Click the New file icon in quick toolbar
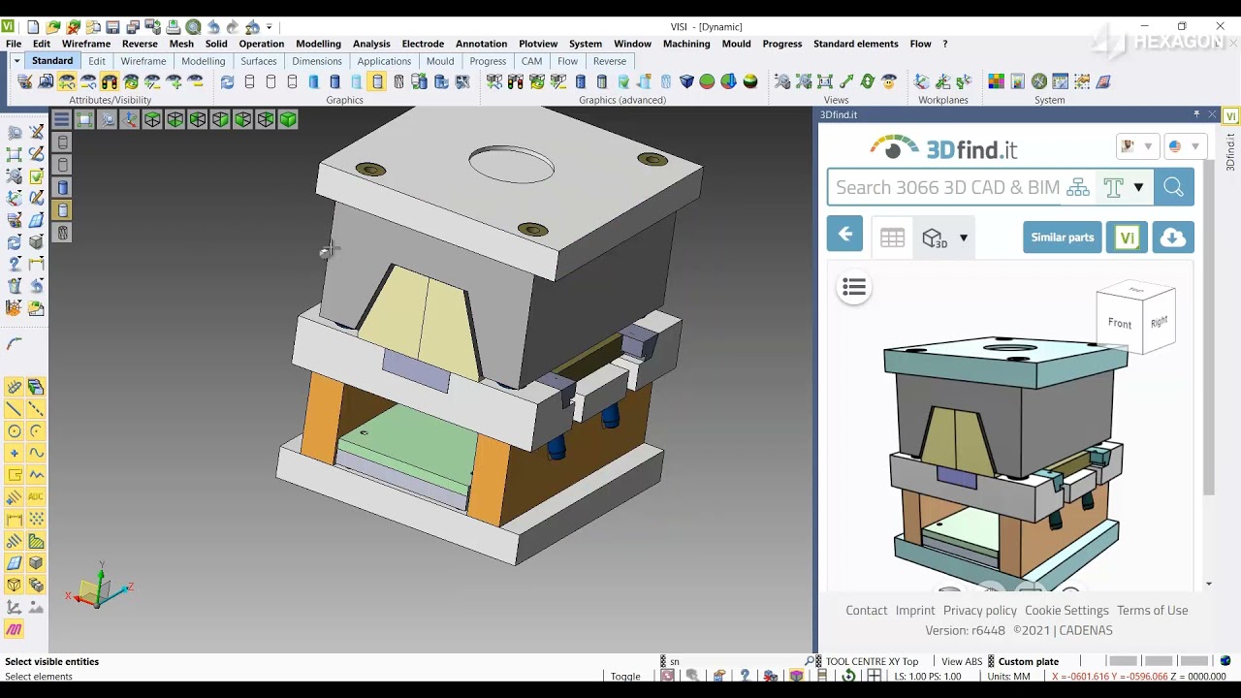This screenshot has height=698, width=1241. pos(33,27)
